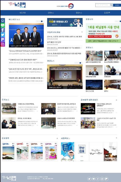The height and width of the screenshot is (182, 121).
Task: Open Facebook icon in left sidebar
Action: coord(3,30)
